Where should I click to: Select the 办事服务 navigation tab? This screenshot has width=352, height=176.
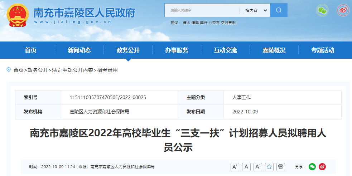(x=177, y=50)
